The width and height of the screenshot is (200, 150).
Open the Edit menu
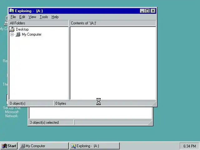click(x=22, y=17)
